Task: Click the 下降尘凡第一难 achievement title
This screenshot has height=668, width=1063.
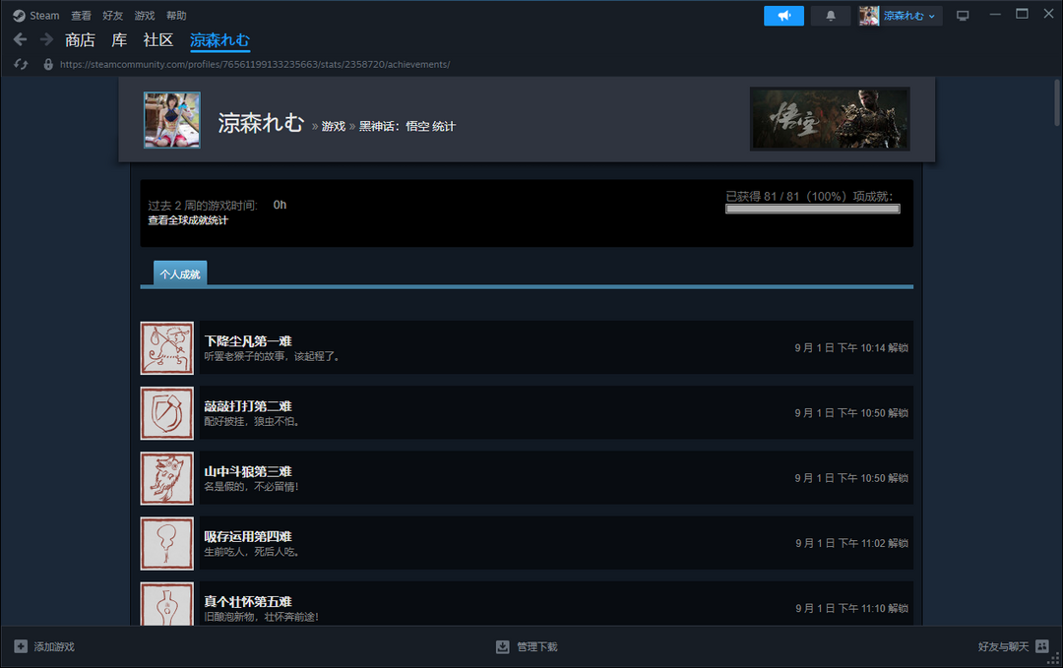Action: pos(248,340)
